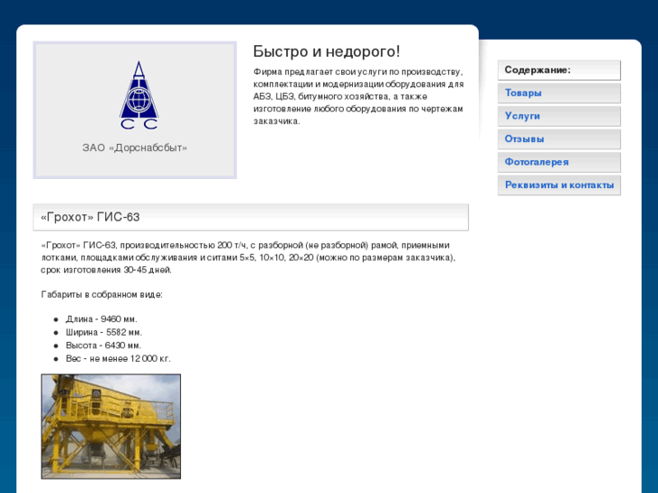Select the Высота - 6430 мм. line
The height and width of the screenshot is (493, 658).
[x=103, y=346]
